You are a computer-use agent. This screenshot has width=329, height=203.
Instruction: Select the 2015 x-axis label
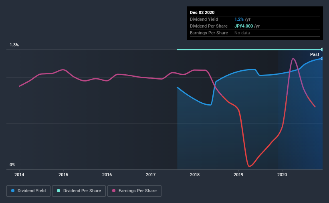(63, 175)
